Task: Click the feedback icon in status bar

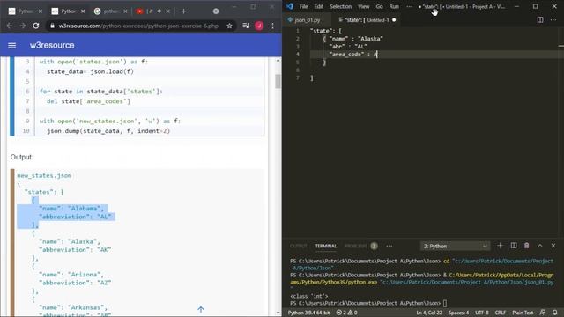Action: pyautogui.click(x=543, y=313)
